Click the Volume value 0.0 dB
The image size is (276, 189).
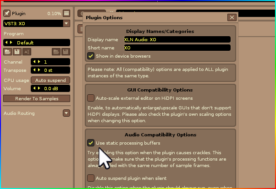pos(51,89)
